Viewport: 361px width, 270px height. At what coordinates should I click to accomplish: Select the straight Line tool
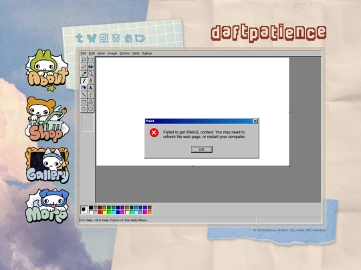coord(84,95)
